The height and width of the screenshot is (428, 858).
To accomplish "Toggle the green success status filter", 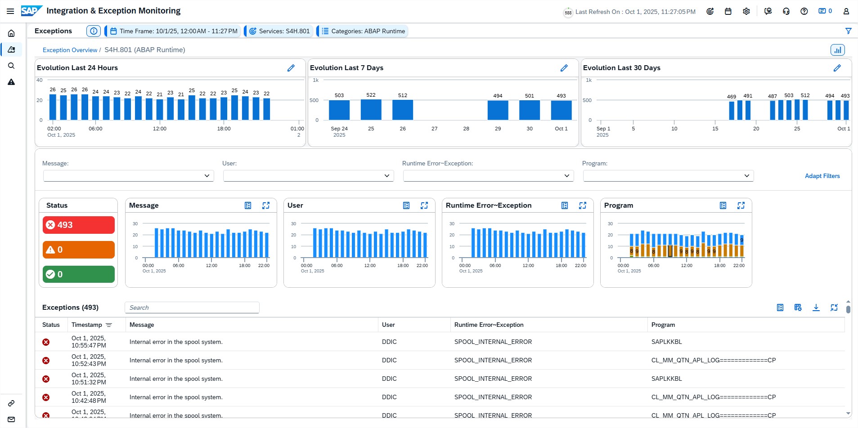I will click(x=79, y=274).
